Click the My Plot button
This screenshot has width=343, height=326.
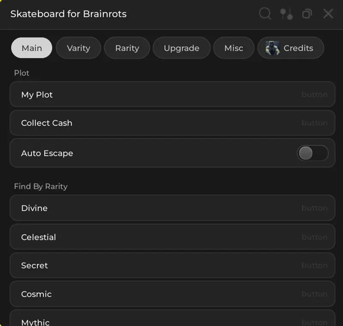pyautogui.click(x=171, y=94)
